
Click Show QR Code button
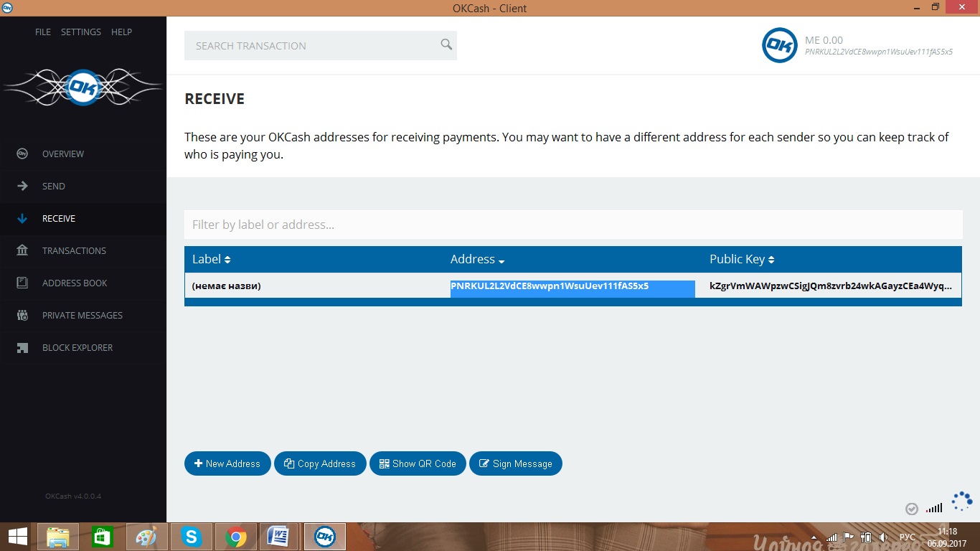(418, 463)
